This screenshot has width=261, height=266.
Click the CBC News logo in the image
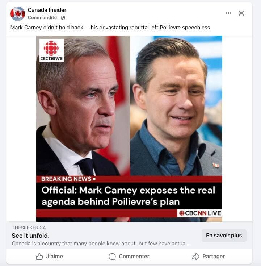click(x=51, y=50)
